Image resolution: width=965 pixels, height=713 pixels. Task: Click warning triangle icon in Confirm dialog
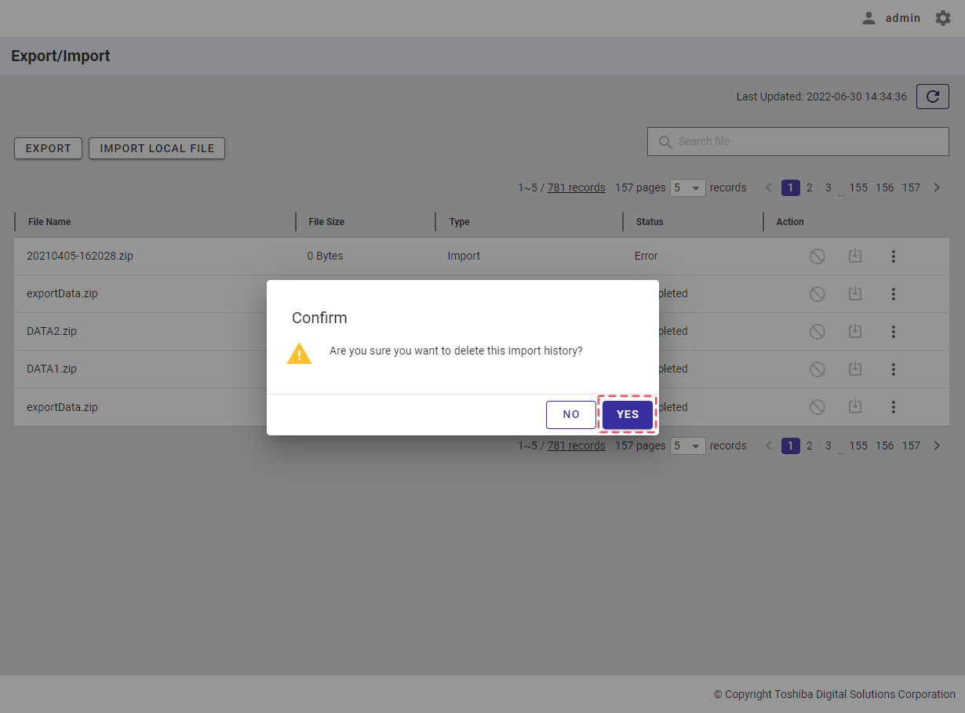click(x=300, y=353)
